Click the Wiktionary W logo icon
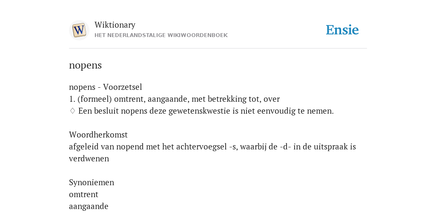This screenshot has width=436, height=218. tap(79, 30)
